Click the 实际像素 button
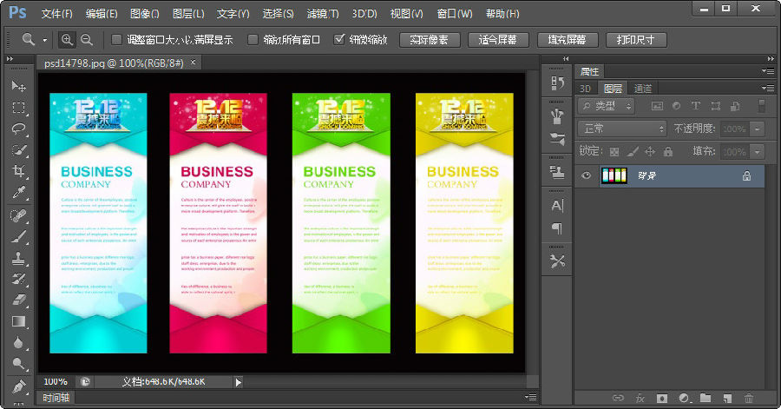 tap(429, 40)
